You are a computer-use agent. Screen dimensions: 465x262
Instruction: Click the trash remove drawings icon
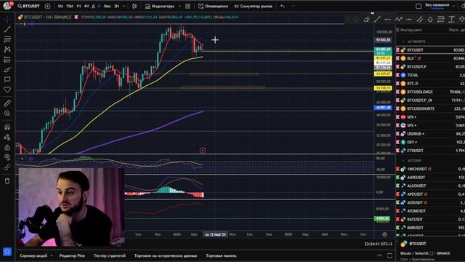tap(7, 181)
